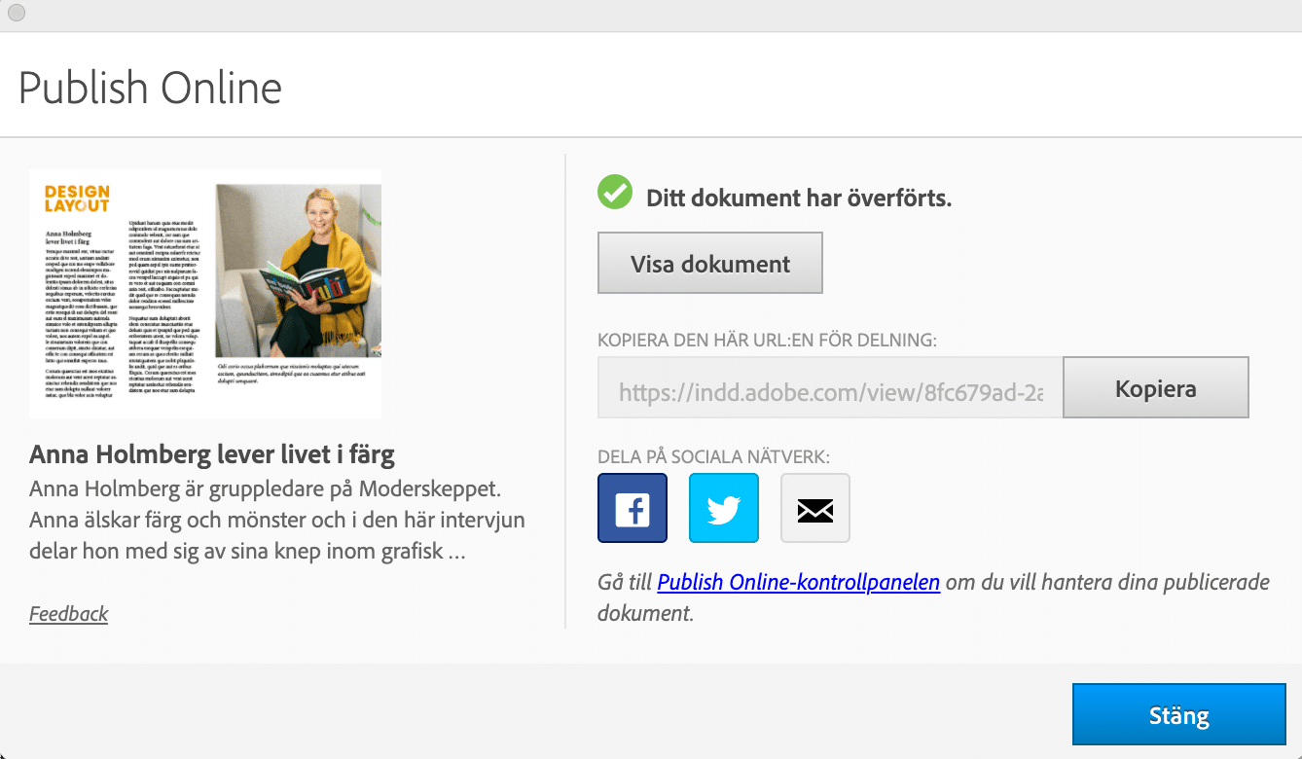Share the document on Facebook

point(633,508)
